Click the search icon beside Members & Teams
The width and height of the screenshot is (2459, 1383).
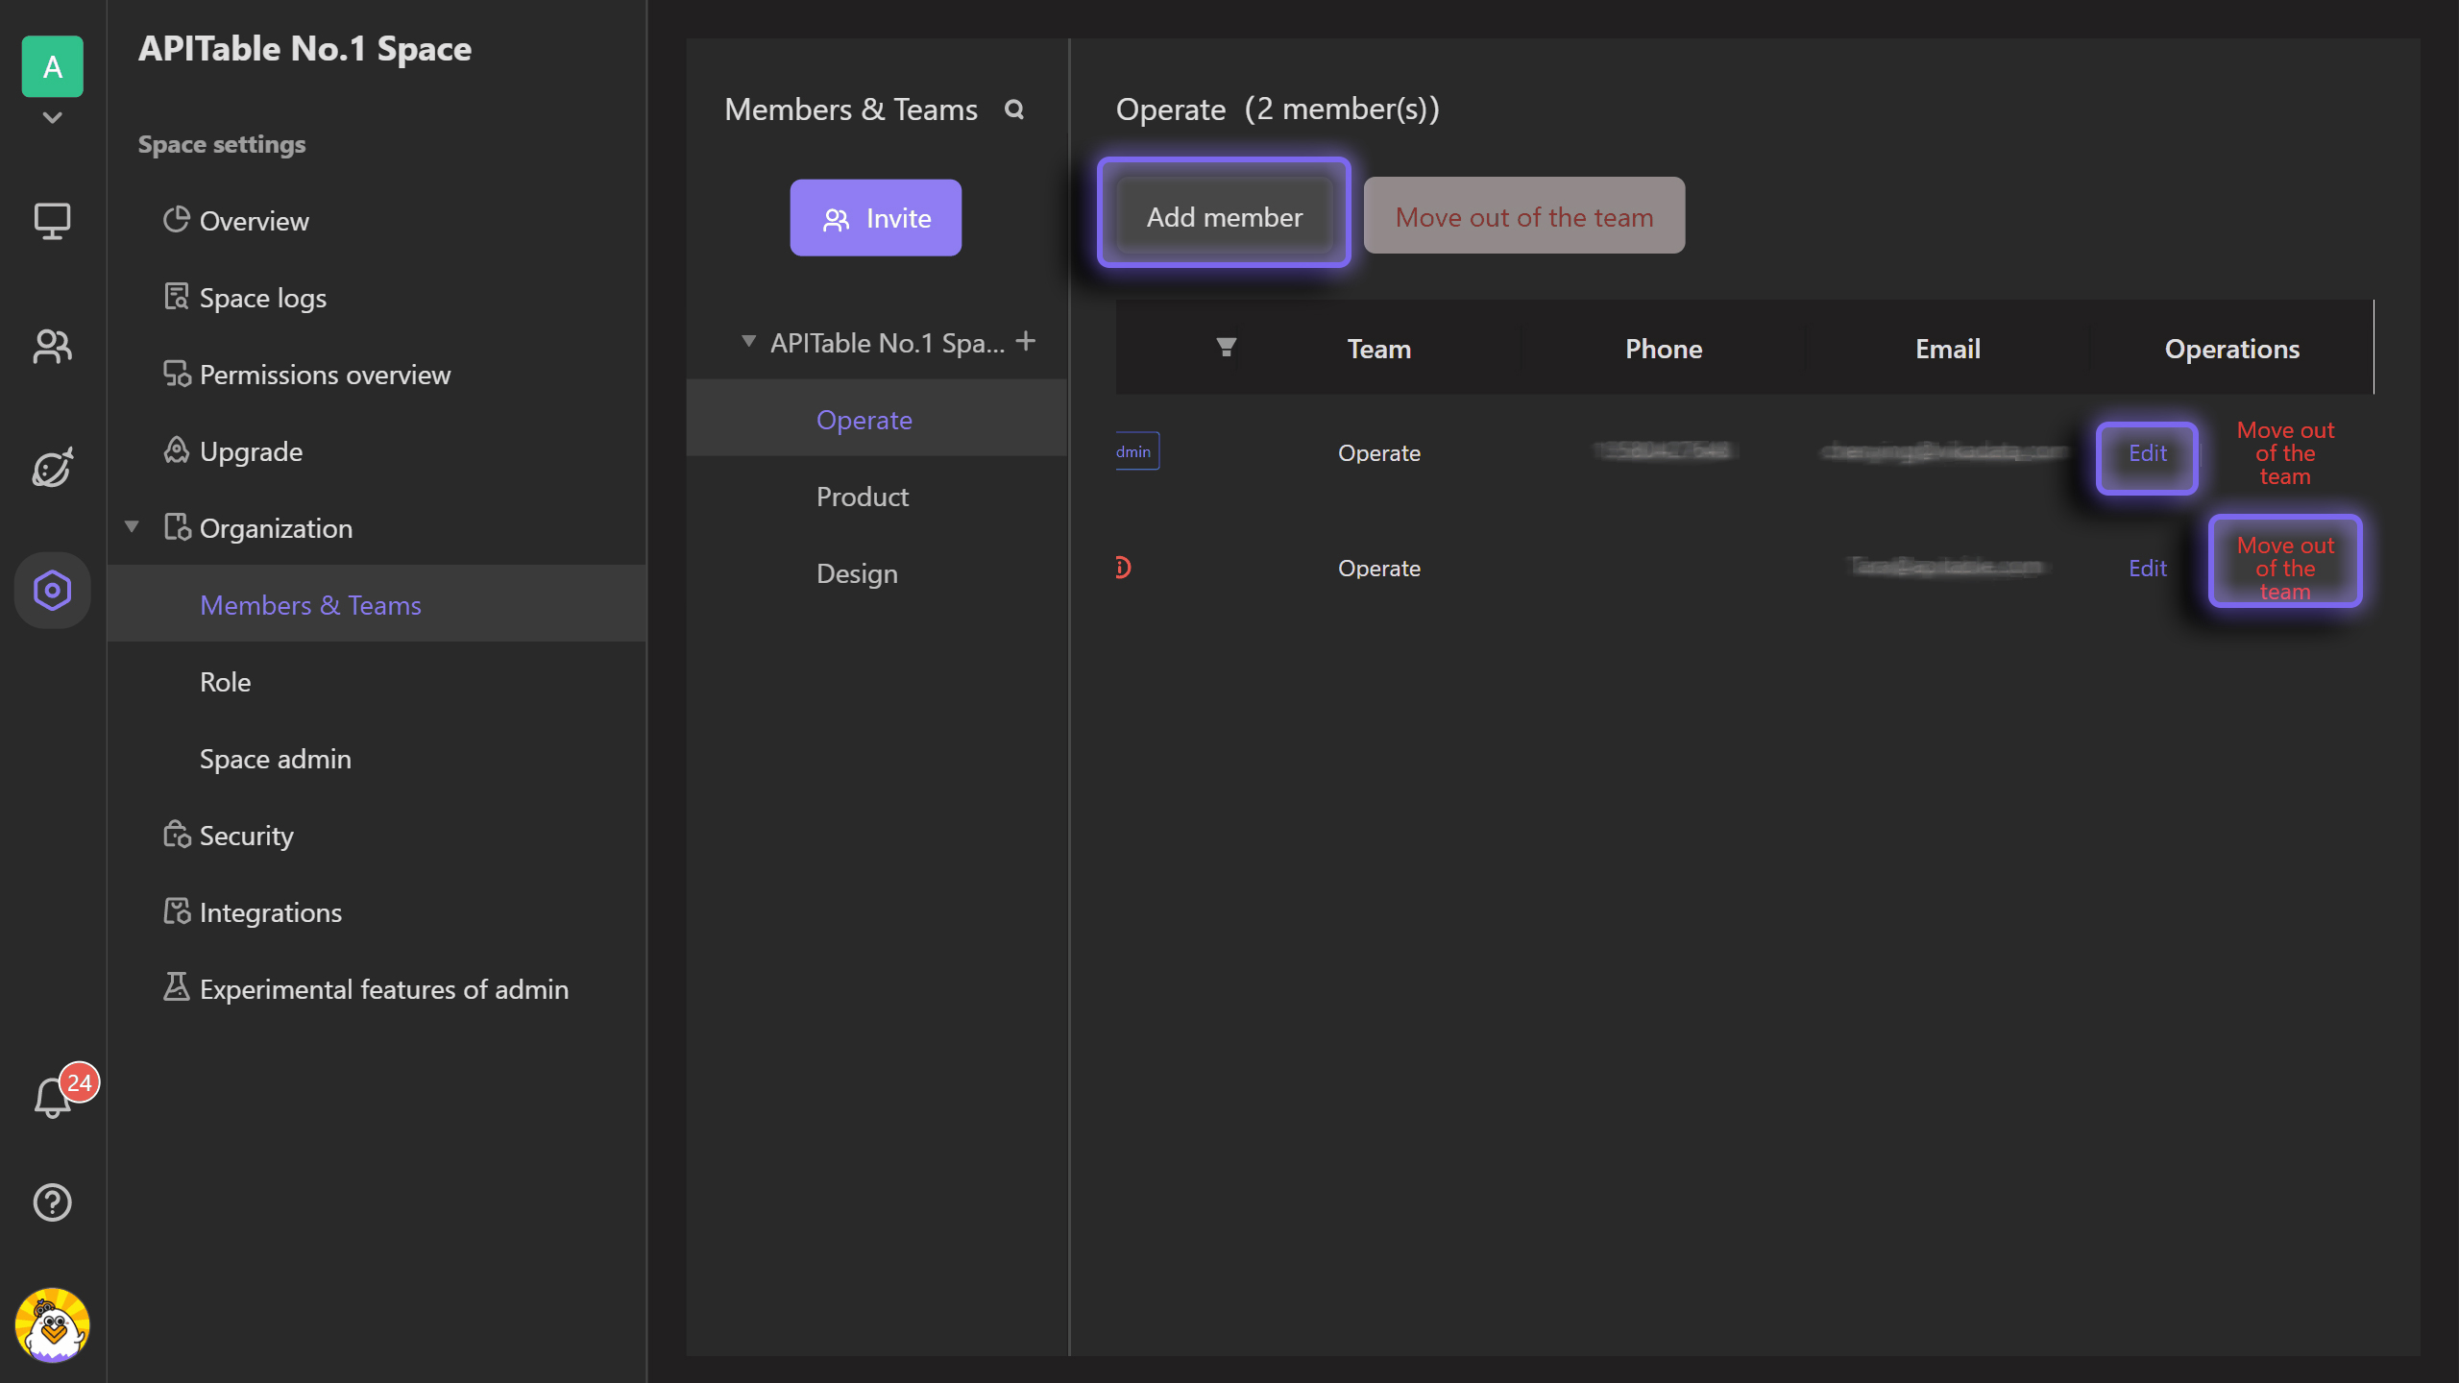point(1014,109)
